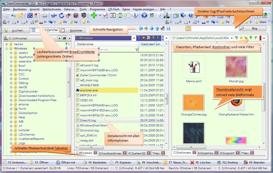273x173 pixels.
Task: Click the blue play button toolbar icon
Action: pyautogui.click(x=144, y=15)
